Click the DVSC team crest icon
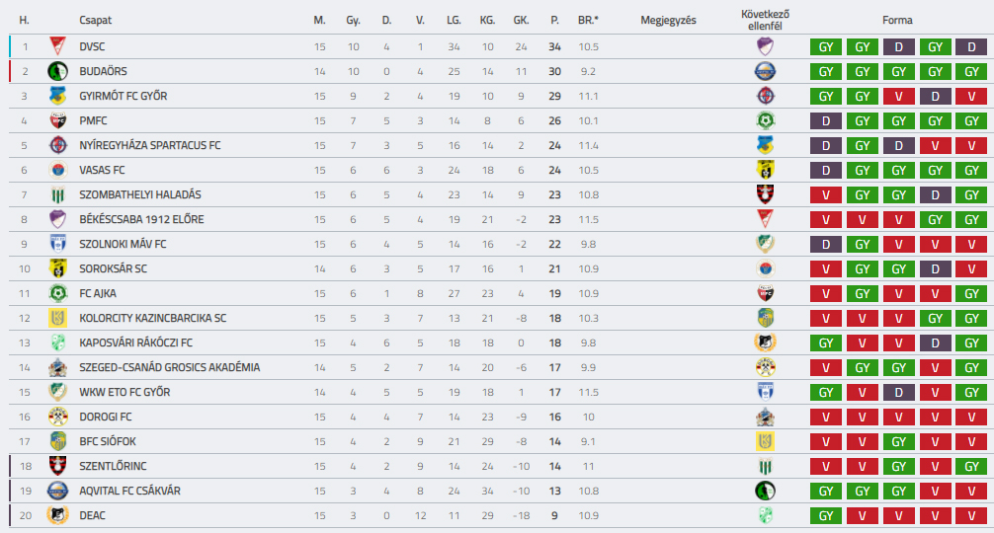Image resolution: width=994 pixels, height=533 pixels. pyautogui.click(x=57, y=46)
